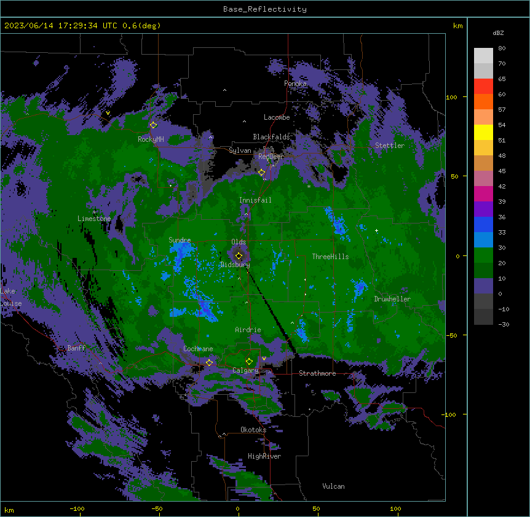The image size is (530, 517).
Task: Click the Cochrane town label
Action: point(198,349)
